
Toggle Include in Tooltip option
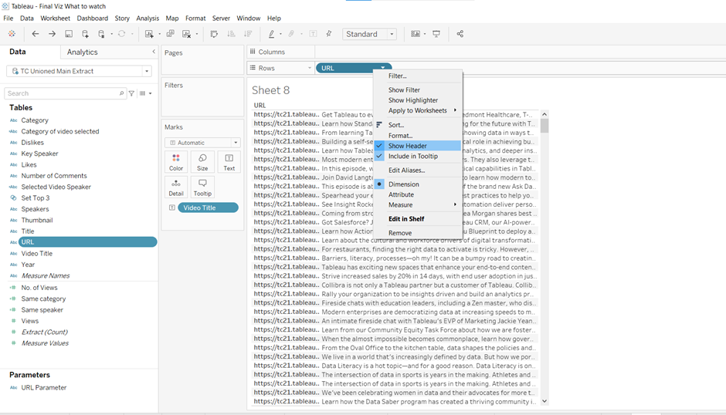(412, 157)
